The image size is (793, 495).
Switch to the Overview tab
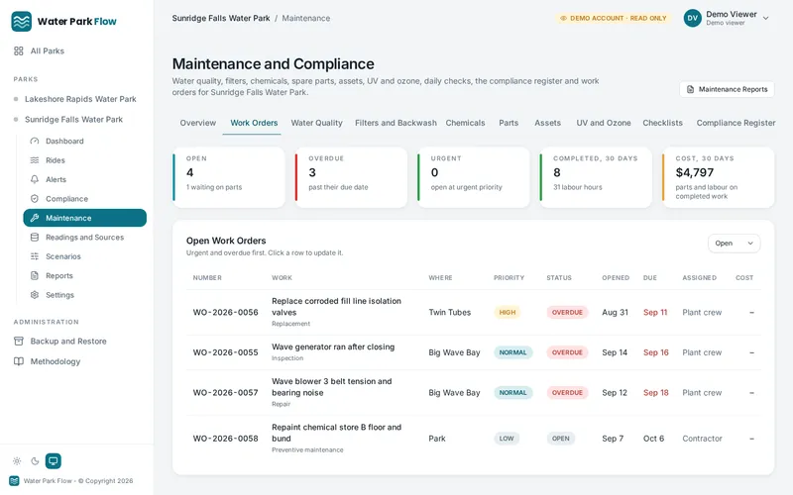click(x=197, y=123)
